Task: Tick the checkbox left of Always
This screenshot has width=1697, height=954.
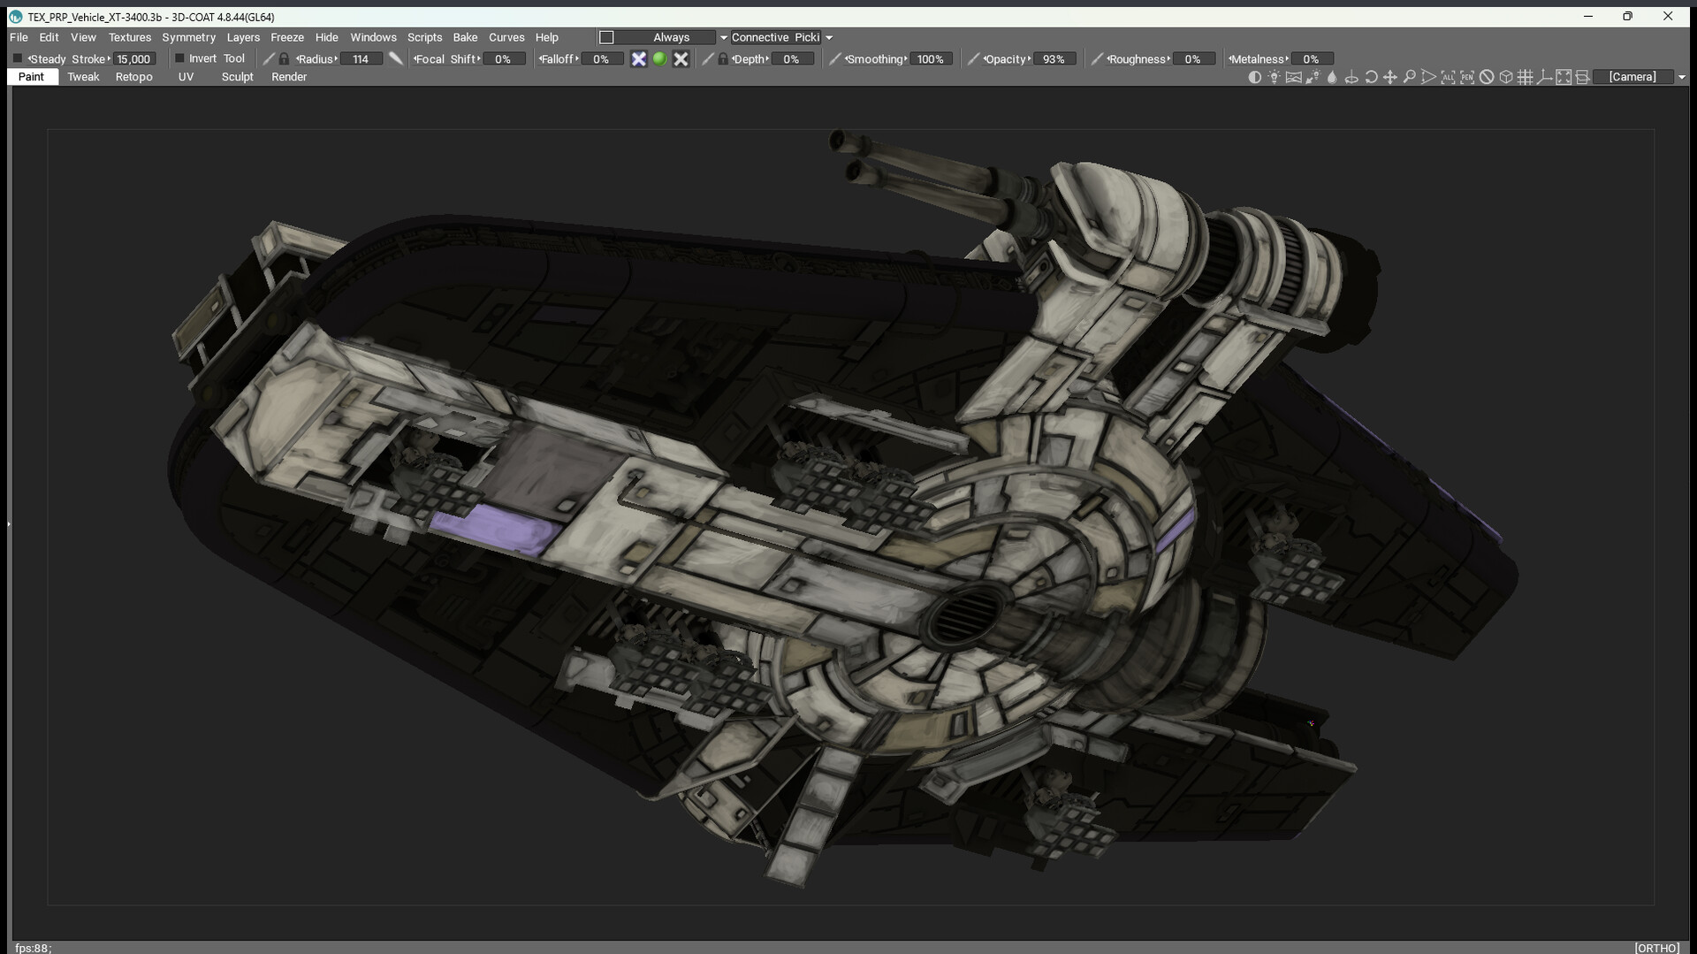Action: point(606,37)
